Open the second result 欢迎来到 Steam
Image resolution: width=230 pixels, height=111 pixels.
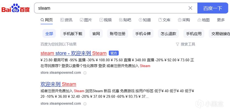[58, 84]
